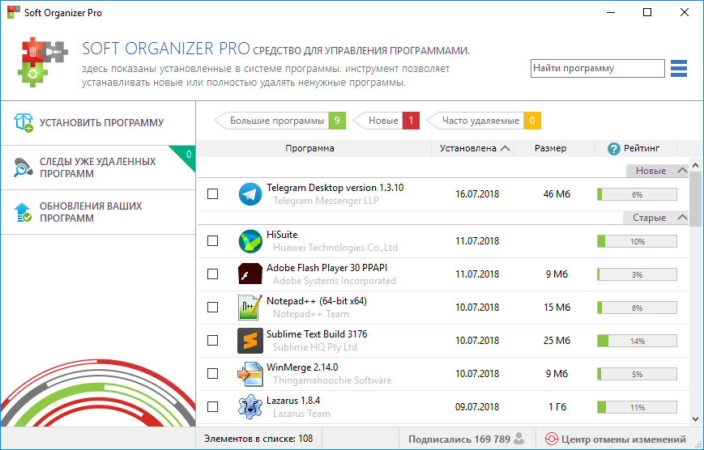
Task: Collapse the Новые group
Action: point(682,171)
